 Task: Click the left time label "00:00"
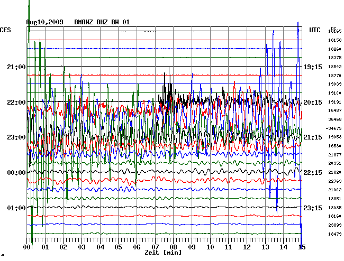point(16,173)
